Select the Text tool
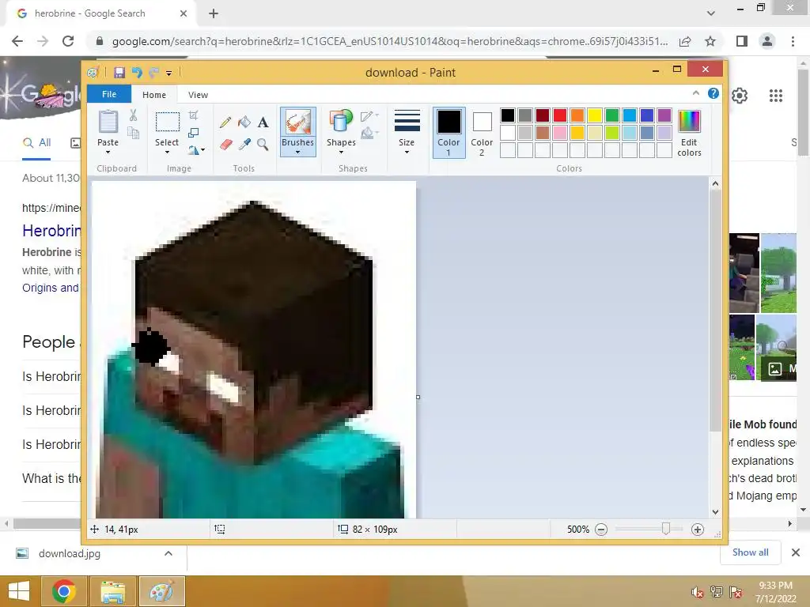810x607 pixels. pos(263,123)
